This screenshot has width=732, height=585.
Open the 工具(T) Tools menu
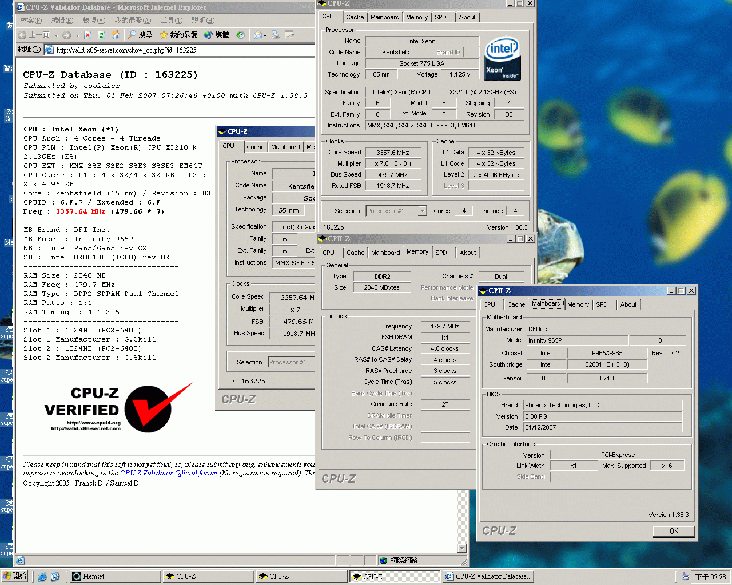click(x=171, y=21)
